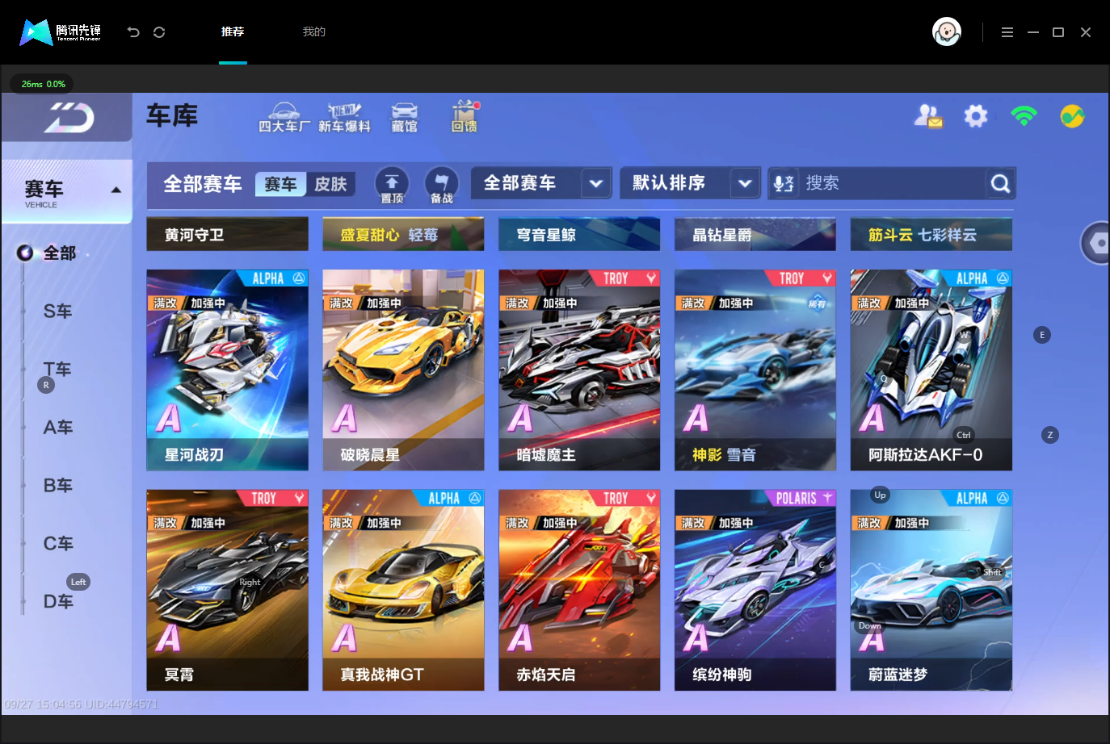The height and width of the screenshot is (744, 1110).
Task: Select the 阿斯拉达AKF-0 car card
Action: click(x=931, y=370)
